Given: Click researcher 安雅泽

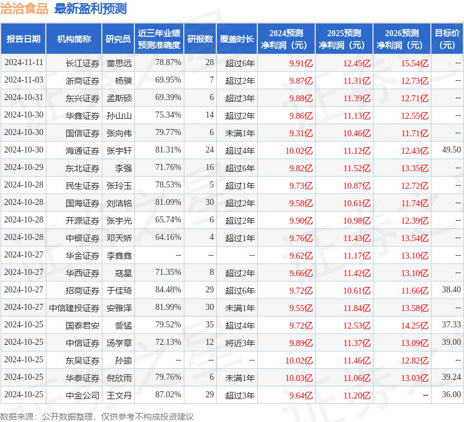Looking at the screenshot, I should click(119, 307).
